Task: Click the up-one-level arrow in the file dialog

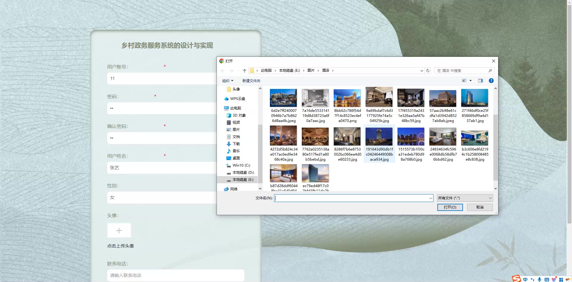Action: point(244,71)
